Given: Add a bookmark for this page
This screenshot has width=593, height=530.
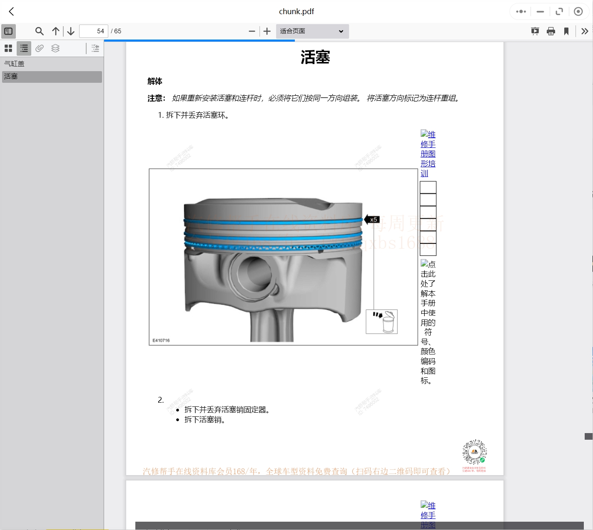Looking at the screenshot, I should coord(566,31).
